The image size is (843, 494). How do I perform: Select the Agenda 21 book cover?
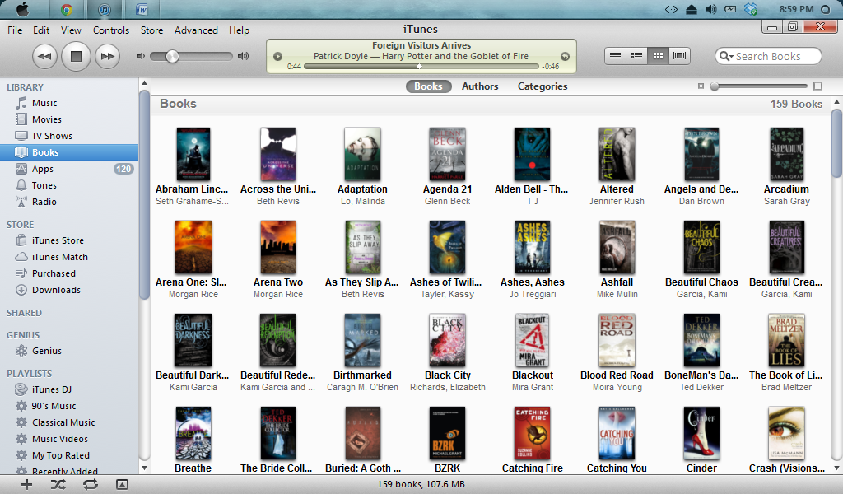pos(447,154)
